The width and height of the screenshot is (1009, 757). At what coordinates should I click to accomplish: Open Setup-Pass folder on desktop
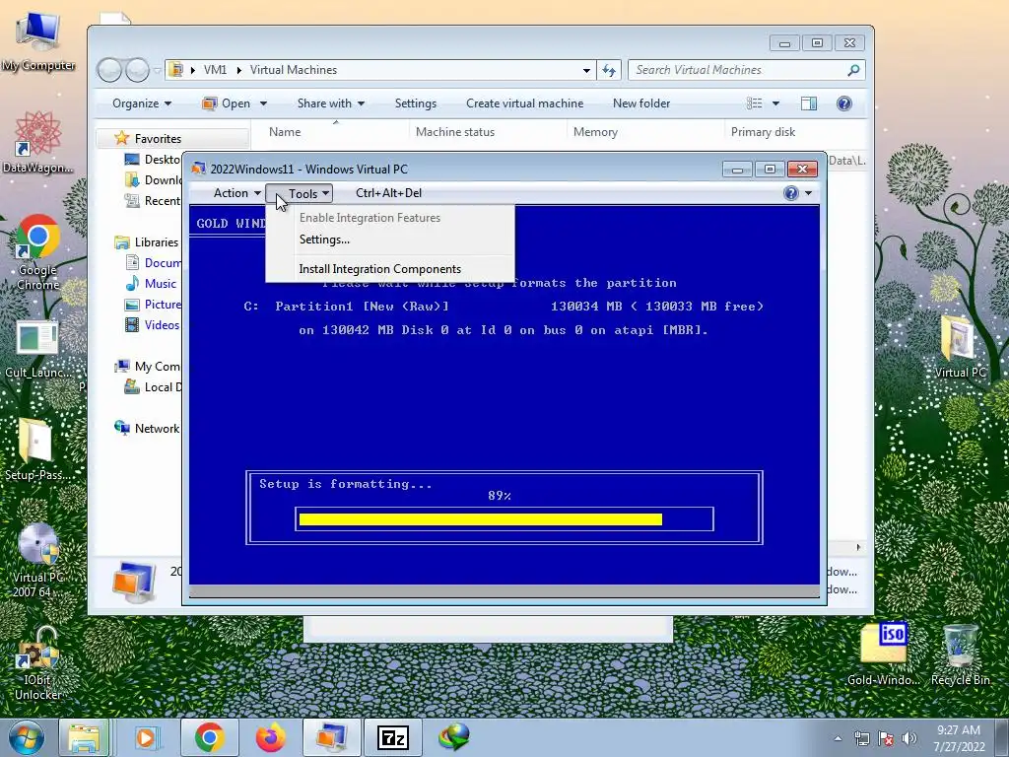tap(38, 449)
